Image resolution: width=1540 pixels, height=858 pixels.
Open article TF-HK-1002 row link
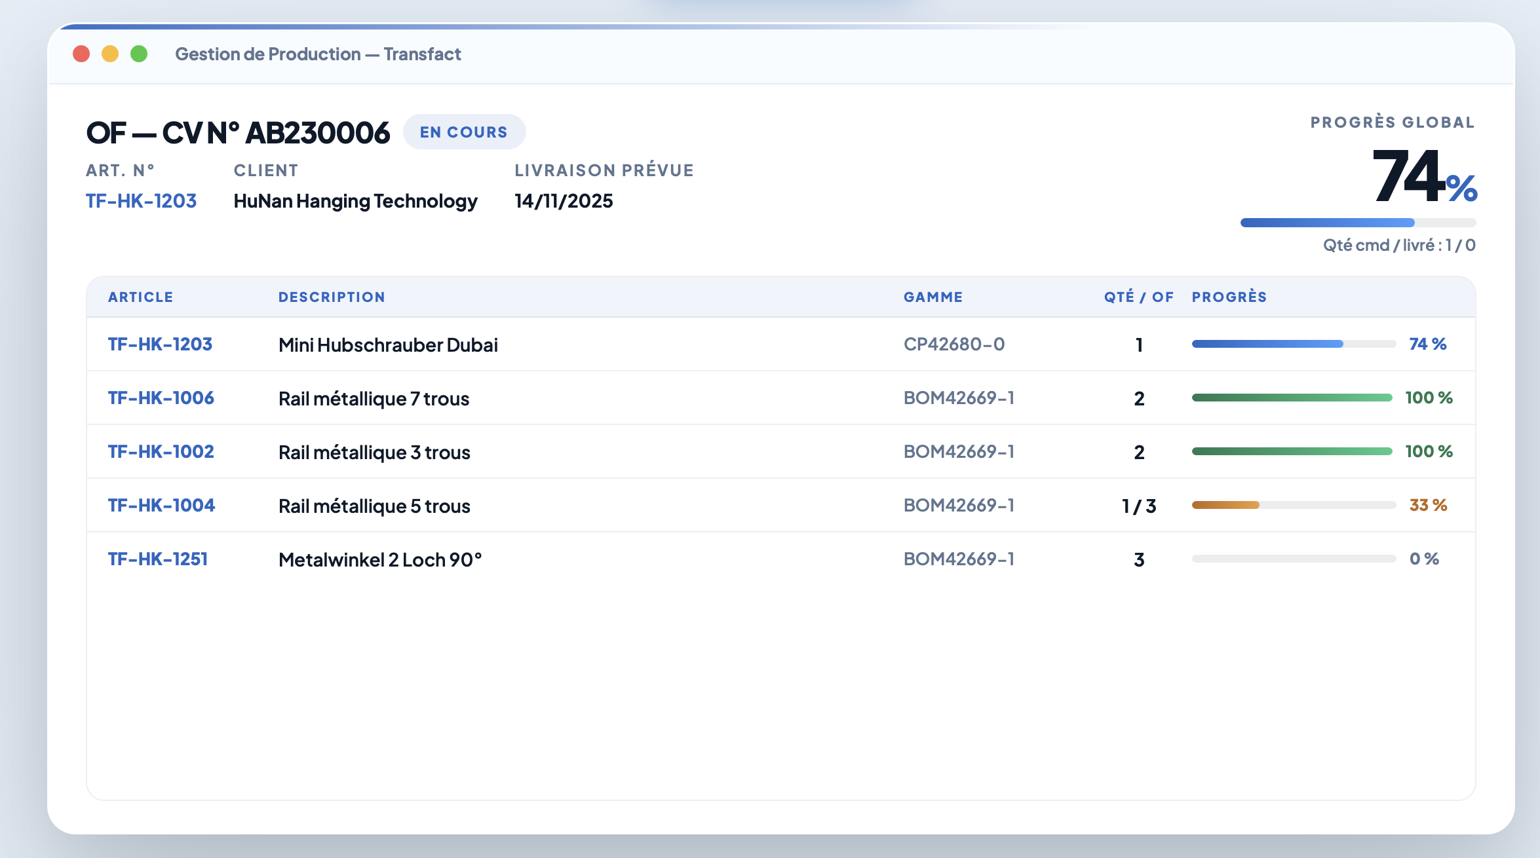(x=161, y=451)
